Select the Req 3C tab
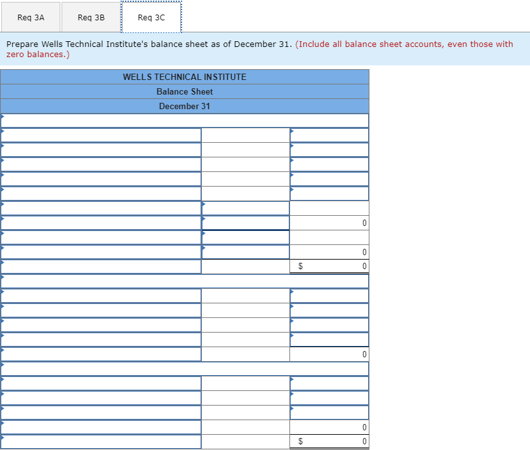 pyautogui.click(x=151, y=17)
